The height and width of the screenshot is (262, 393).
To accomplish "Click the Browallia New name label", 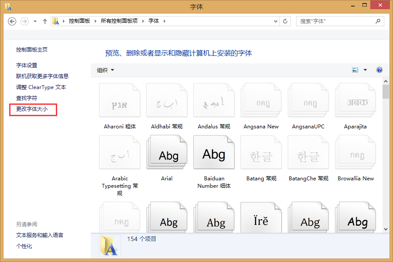I will tap(355, 179).
